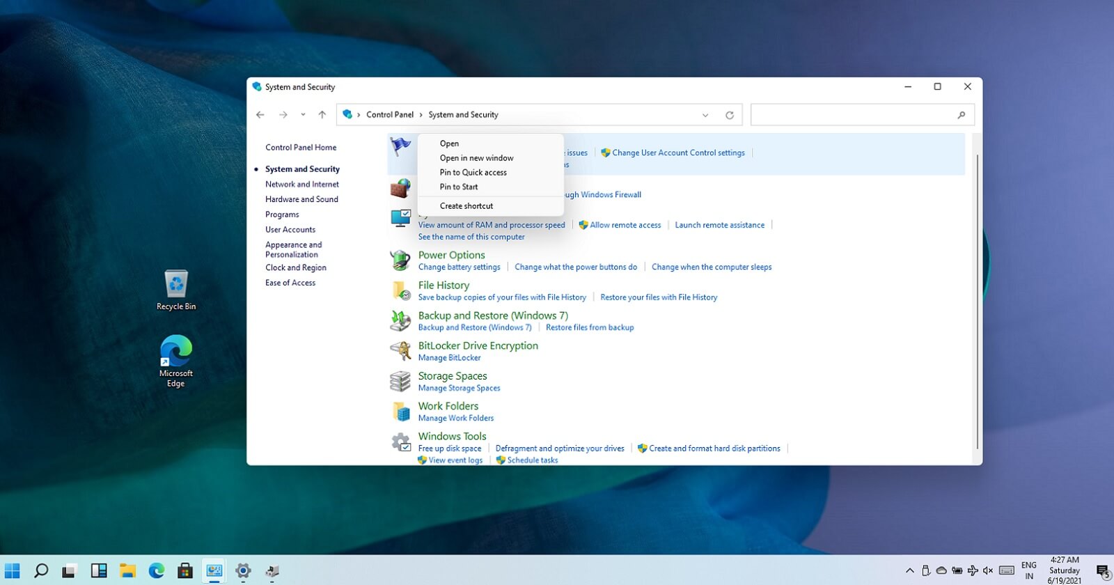
Task: Click the File History folder icon
Action: pyautogui.click(x=400, y=290)
